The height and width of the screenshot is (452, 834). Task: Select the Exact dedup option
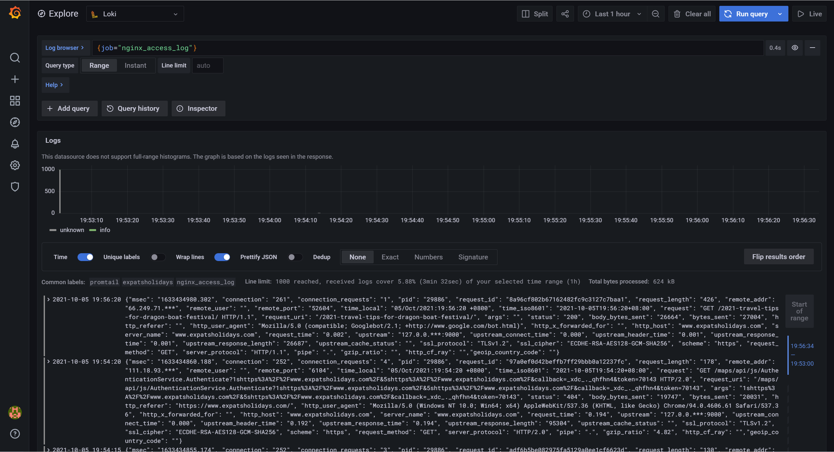tap(390, 257)
